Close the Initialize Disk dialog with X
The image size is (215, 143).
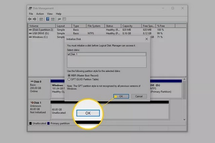coord(146,39)
